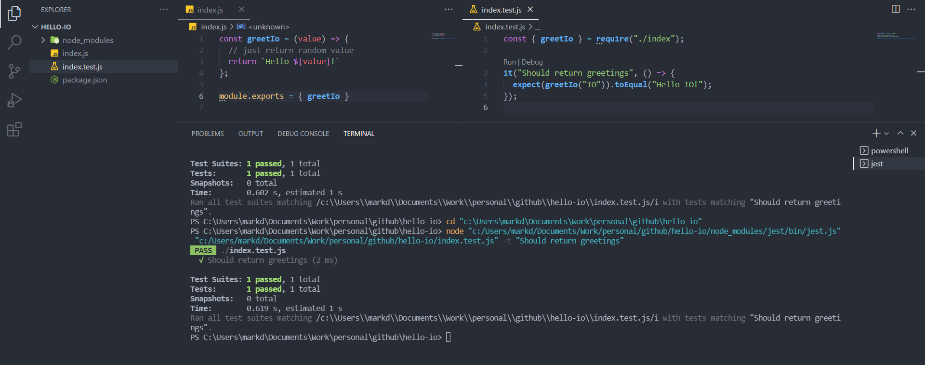
Task: Open the Extensions view
Action: click(x=14, y=129)
